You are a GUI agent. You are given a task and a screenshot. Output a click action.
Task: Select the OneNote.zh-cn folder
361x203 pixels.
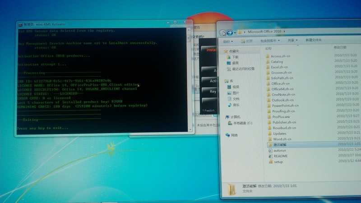tap(281, 95)
